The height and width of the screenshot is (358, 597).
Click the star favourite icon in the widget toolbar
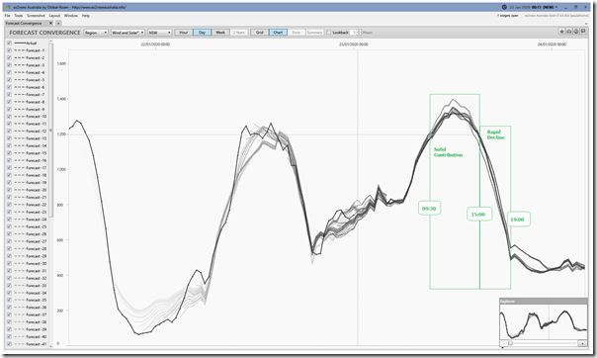561,32
